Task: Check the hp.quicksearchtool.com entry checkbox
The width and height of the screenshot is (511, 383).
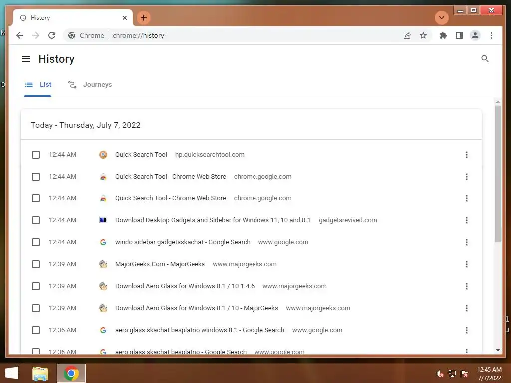Action: click(36, 155)
